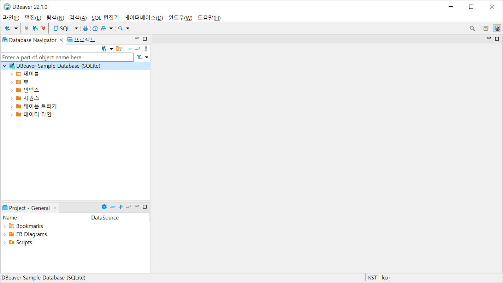Click Project panel settings gear icon
This screenshot has width=503, height=283.
coord(104,207)
